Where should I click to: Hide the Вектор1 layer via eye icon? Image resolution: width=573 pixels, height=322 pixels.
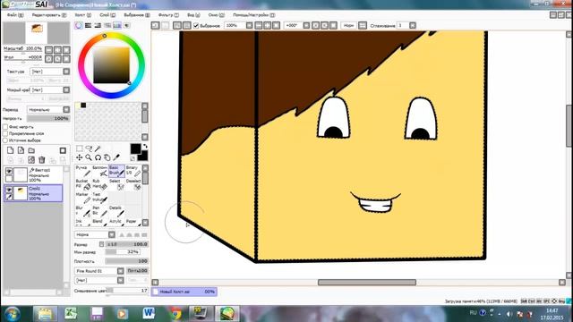point(9,171)
